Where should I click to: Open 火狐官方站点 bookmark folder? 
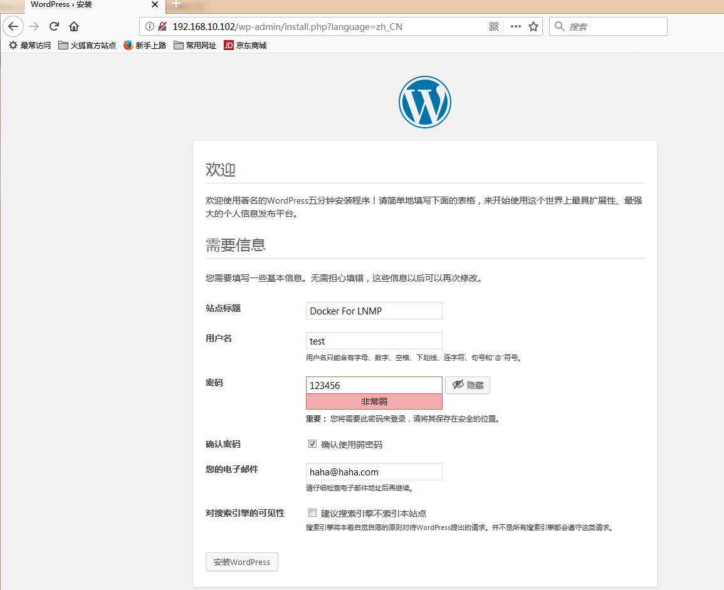[87, 45]
